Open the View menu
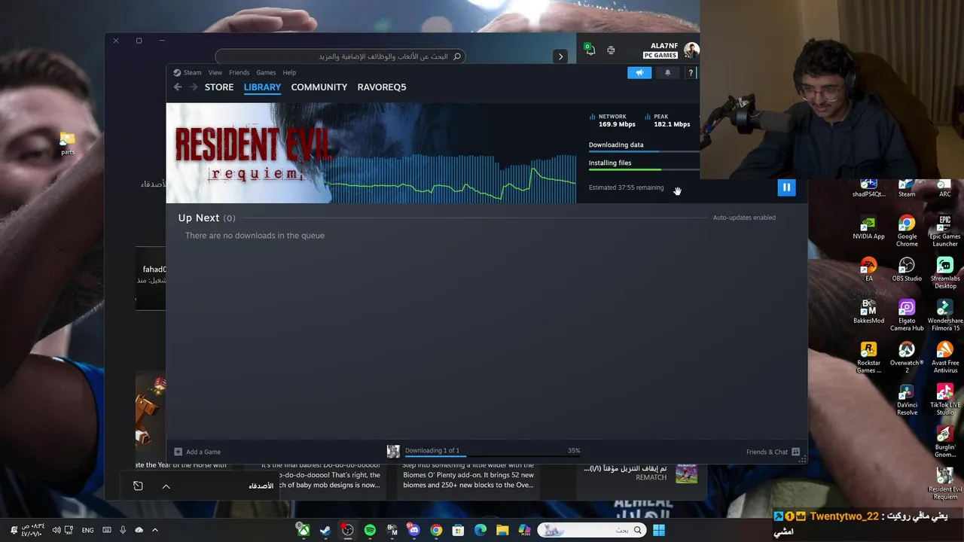The image size is (964, 542). (x=215, y=73)
